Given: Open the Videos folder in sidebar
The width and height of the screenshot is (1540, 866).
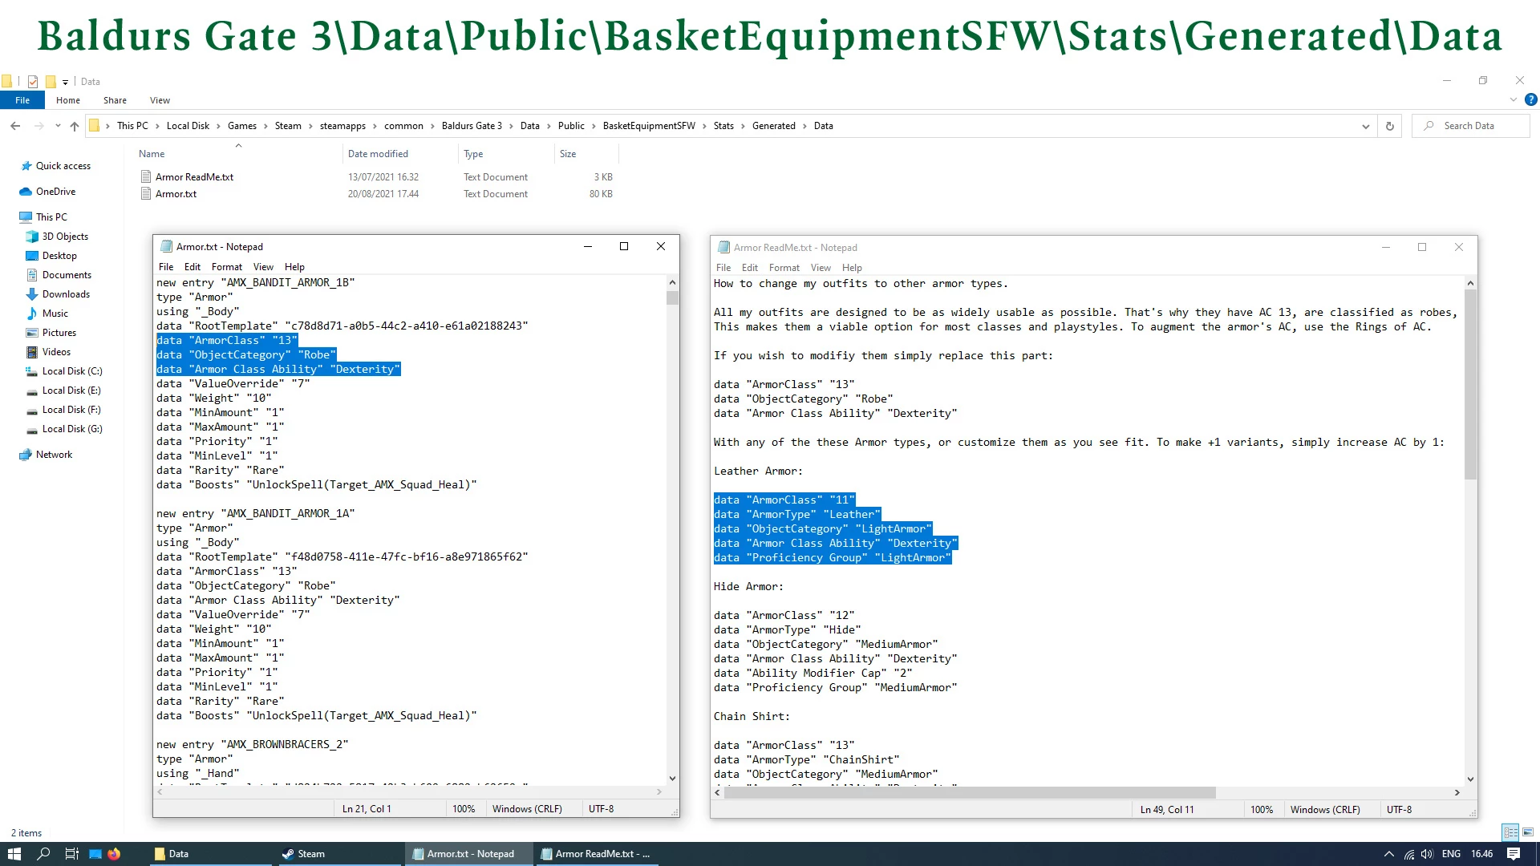Looking at the screenshot, I should pos(56,352).
